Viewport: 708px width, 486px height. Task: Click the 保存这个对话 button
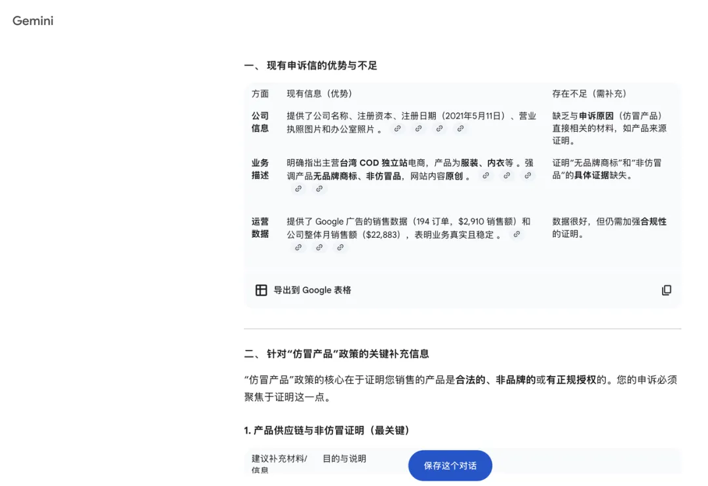(x=450, y=465)
